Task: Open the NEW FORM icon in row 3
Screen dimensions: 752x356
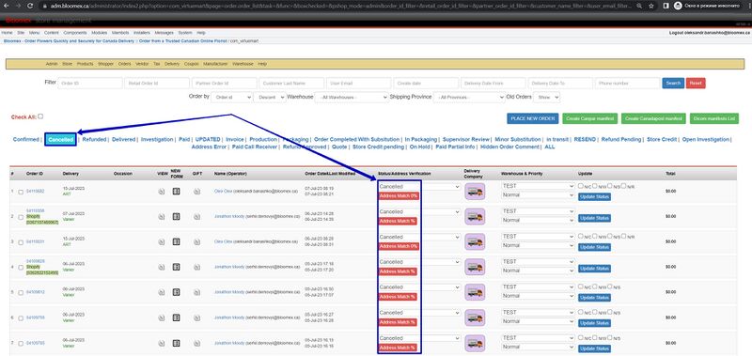Action: 176,241
